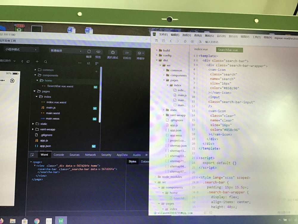Viewport: 298px width, 224px height.
Task: Click the logged-in email in status bar
Action: pos(175,213)
